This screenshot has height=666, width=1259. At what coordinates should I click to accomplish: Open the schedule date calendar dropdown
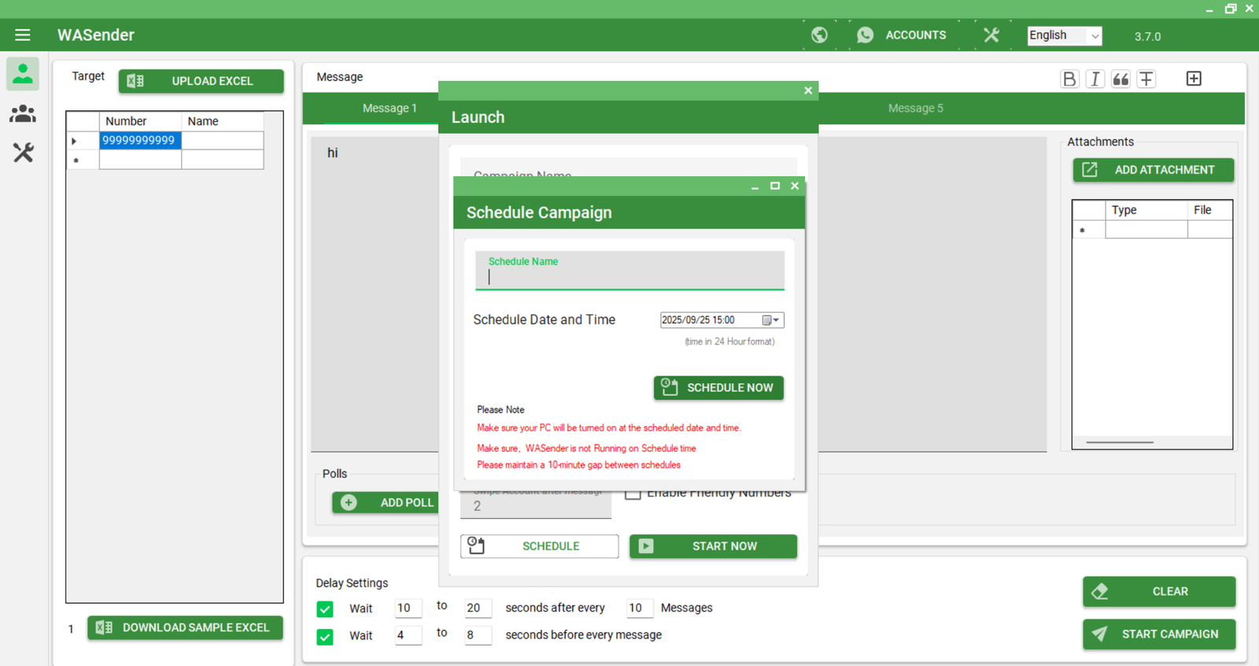pos(770,320)
